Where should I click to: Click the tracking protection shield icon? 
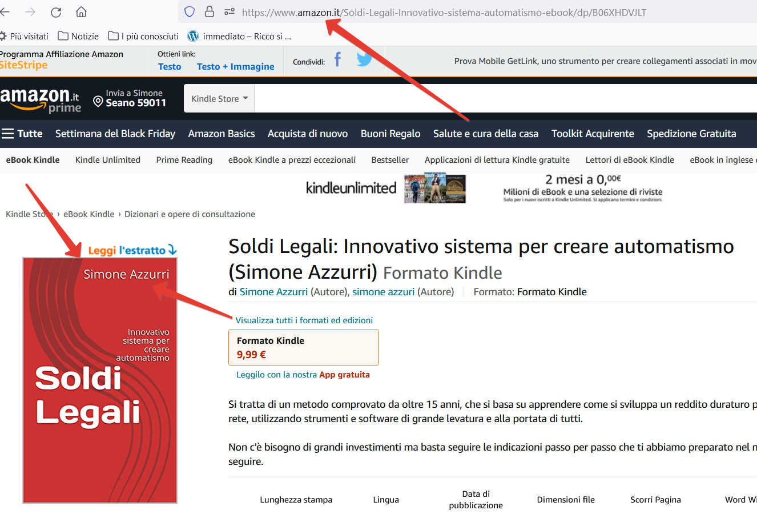(x=190, y=12)
